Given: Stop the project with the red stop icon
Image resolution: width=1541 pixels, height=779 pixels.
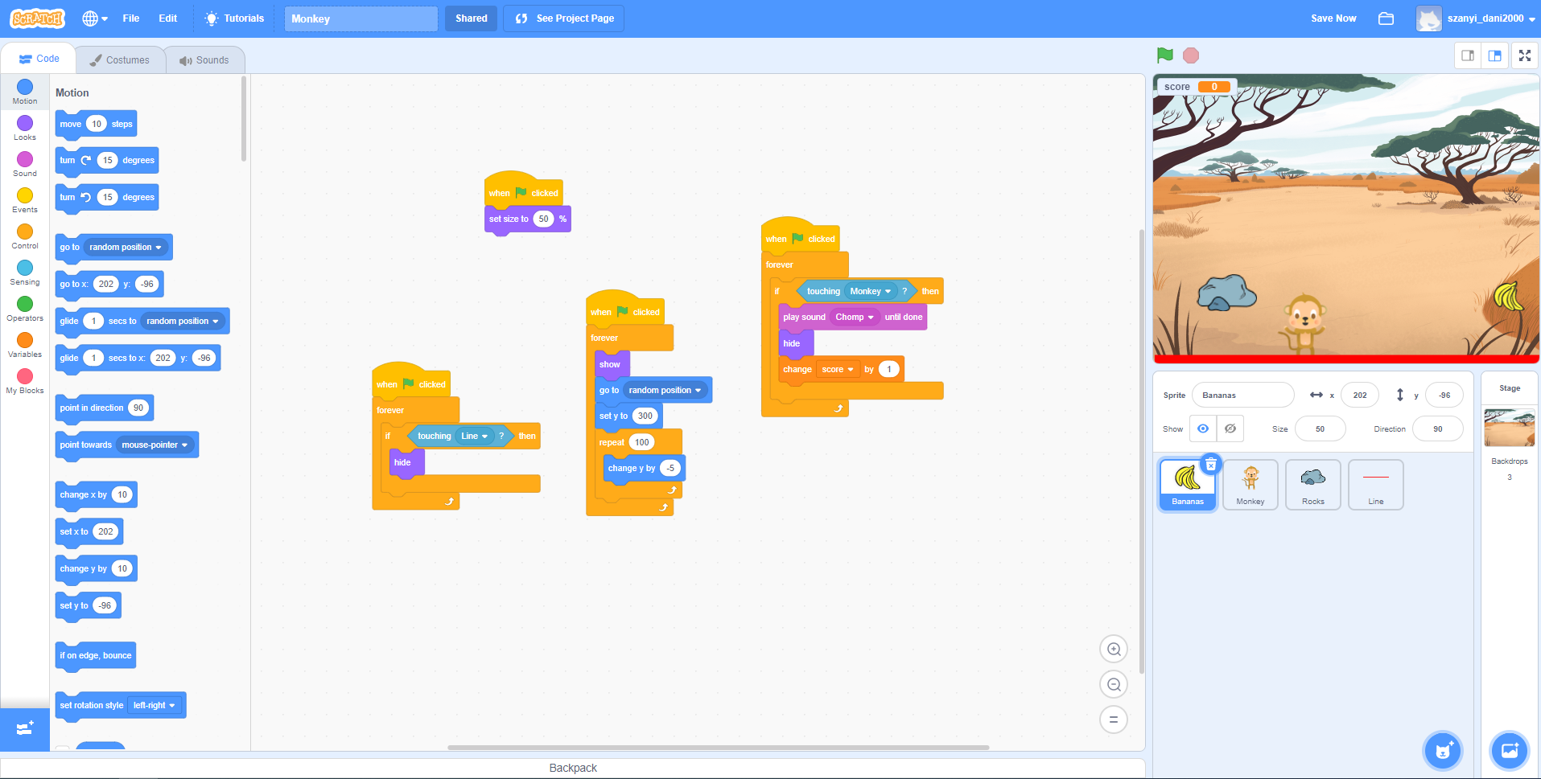Looking at the screenshot, I should (x=1191, y=55).
